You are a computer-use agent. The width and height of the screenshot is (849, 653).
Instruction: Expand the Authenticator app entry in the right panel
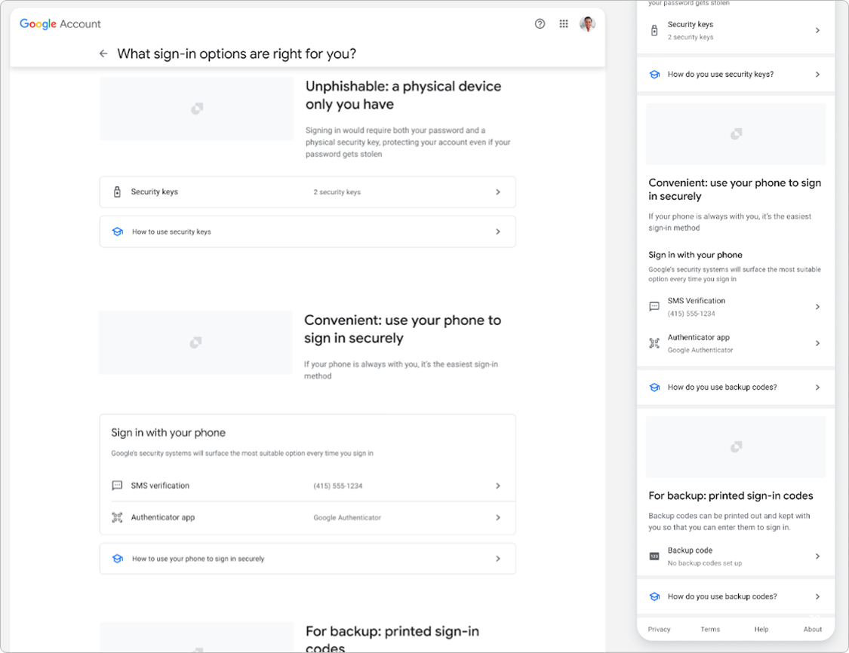[x=818, y=343]
